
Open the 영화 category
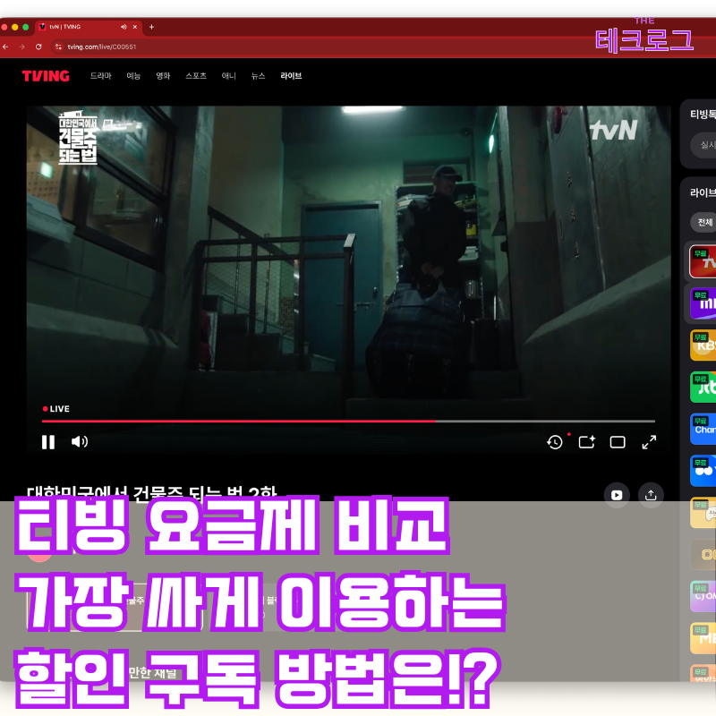click(164, 76)
